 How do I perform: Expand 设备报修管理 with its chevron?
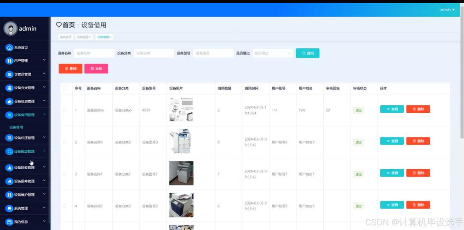coord(45,181)
